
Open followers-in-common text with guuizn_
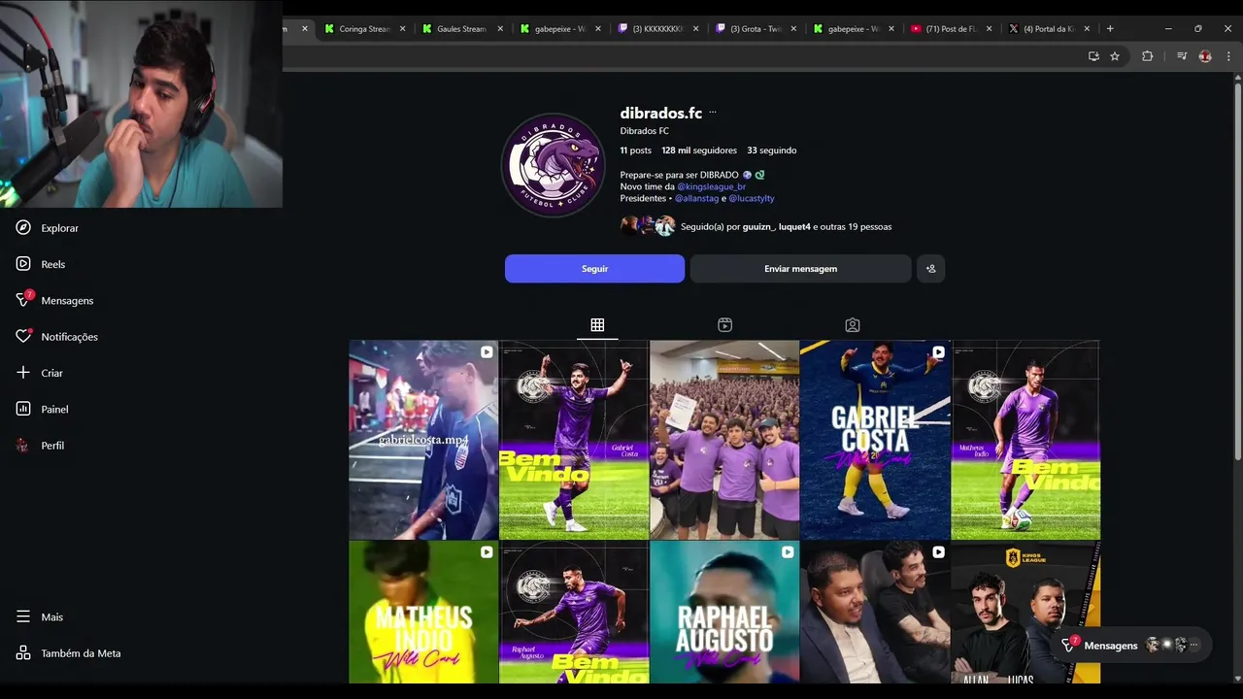tap(786, 226)
